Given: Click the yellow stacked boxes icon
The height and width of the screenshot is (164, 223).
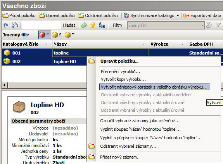Looking at the screenshot, I should [x=93, y=26].
